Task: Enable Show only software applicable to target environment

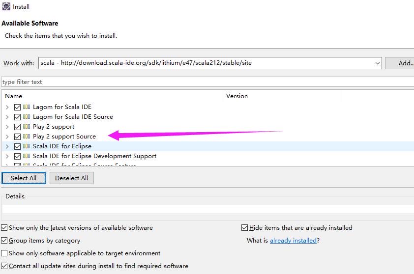Action: coord(4,253)
